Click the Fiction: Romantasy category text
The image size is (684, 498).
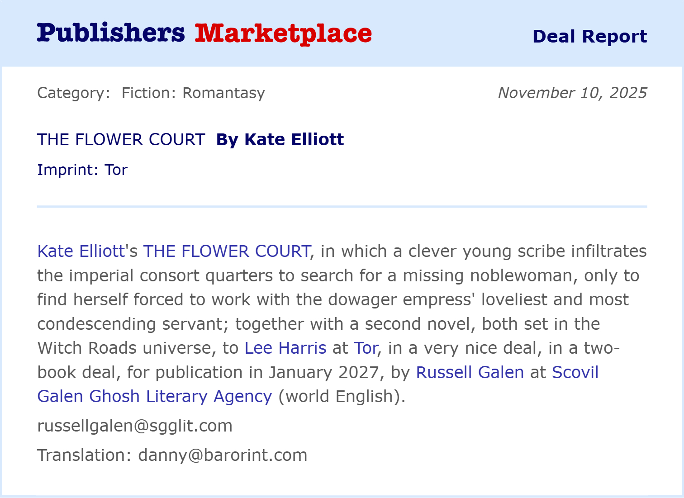pyautogui.click(x=193, y=93)
